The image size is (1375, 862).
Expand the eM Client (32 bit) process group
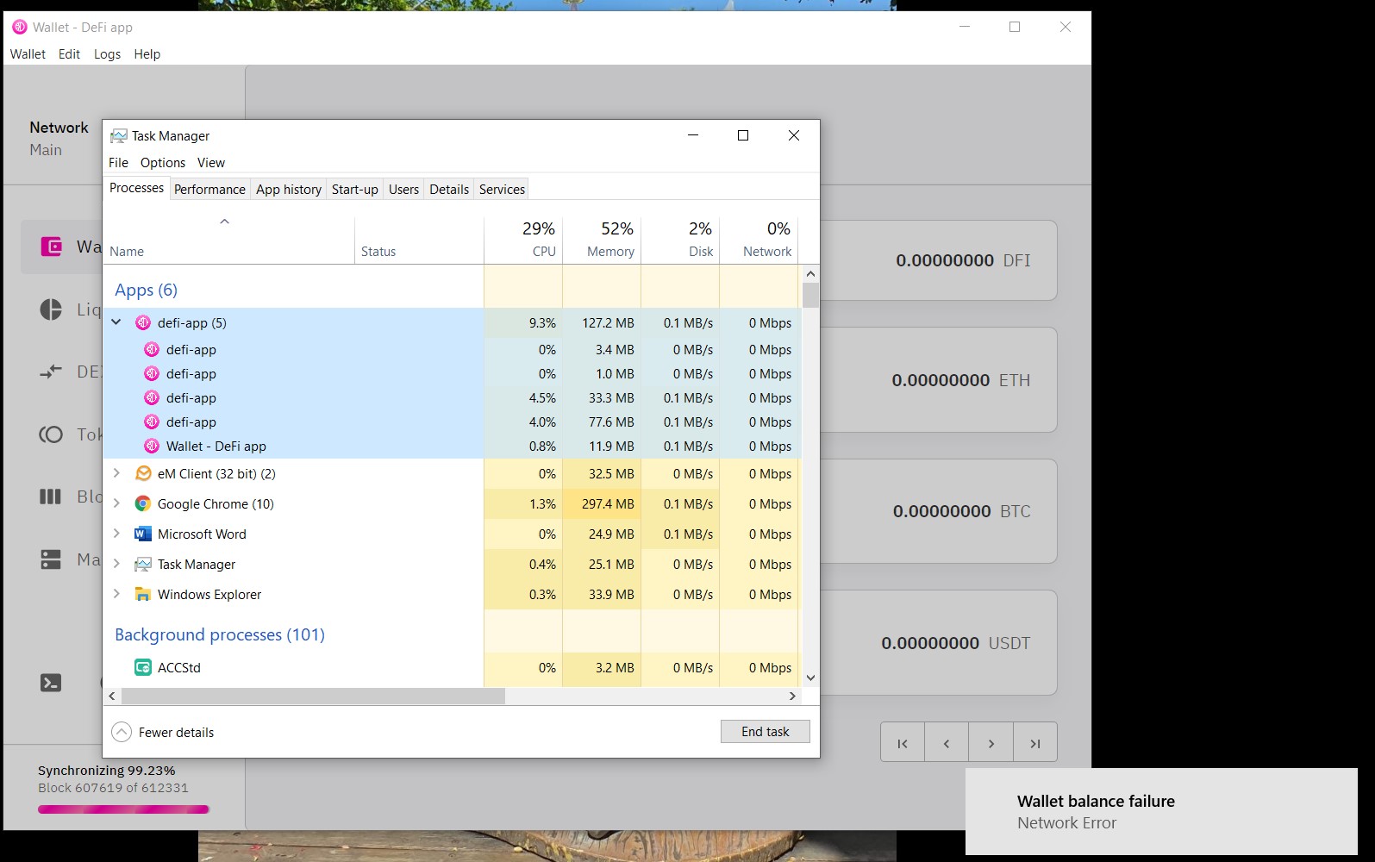pyautogui.click(x=116, y=473)
